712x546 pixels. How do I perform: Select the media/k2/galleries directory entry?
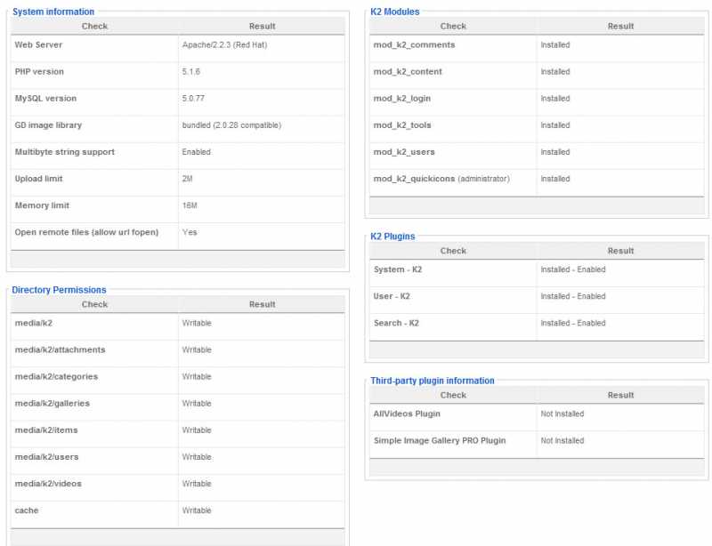pyautogui.click(x=53, y=404)
